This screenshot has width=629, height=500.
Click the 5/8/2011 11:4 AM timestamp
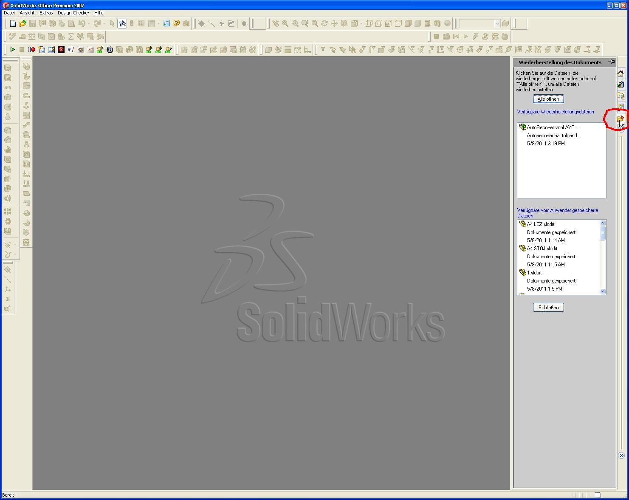click(546, 240)
